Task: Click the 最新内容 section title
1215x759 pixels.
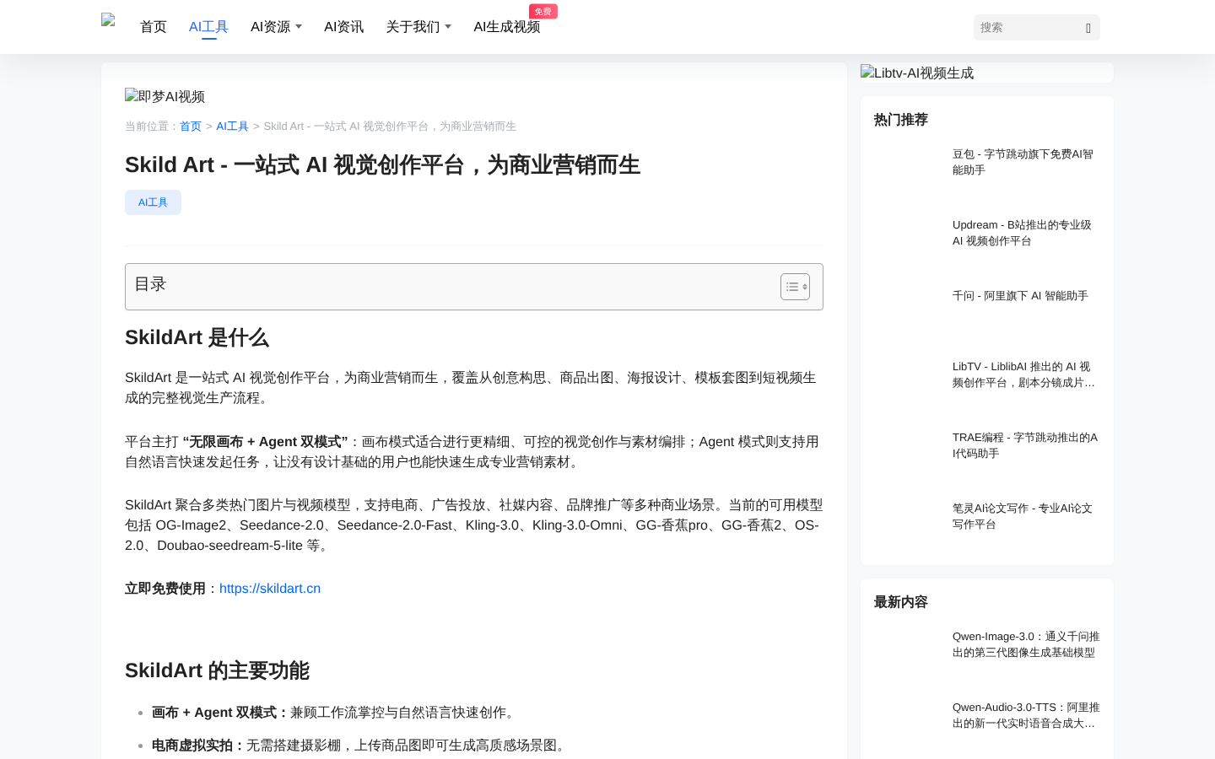Action: [900, 602]
